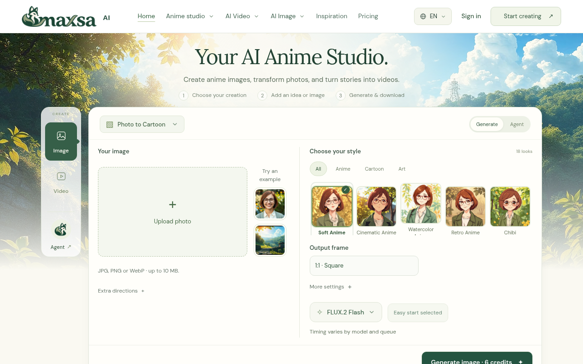Image resolution: width=583 pixels, height=364 pixels.
Task: Click the plus icon in upload area
Action: coord(173,205)
